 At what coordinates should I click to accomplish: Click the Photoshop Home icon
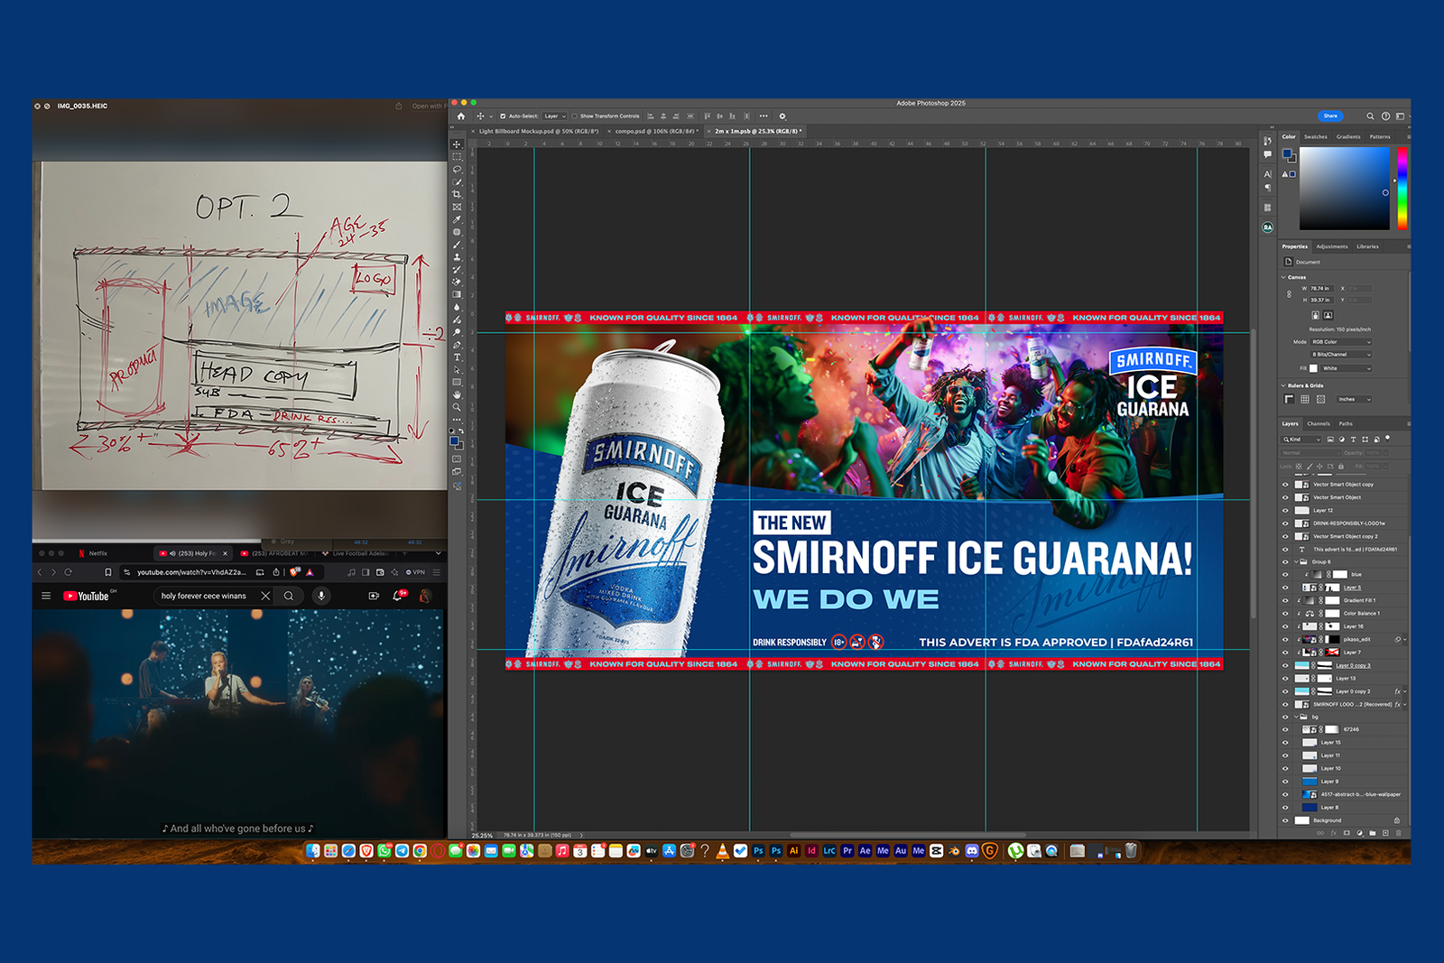(x=461, y=116)
